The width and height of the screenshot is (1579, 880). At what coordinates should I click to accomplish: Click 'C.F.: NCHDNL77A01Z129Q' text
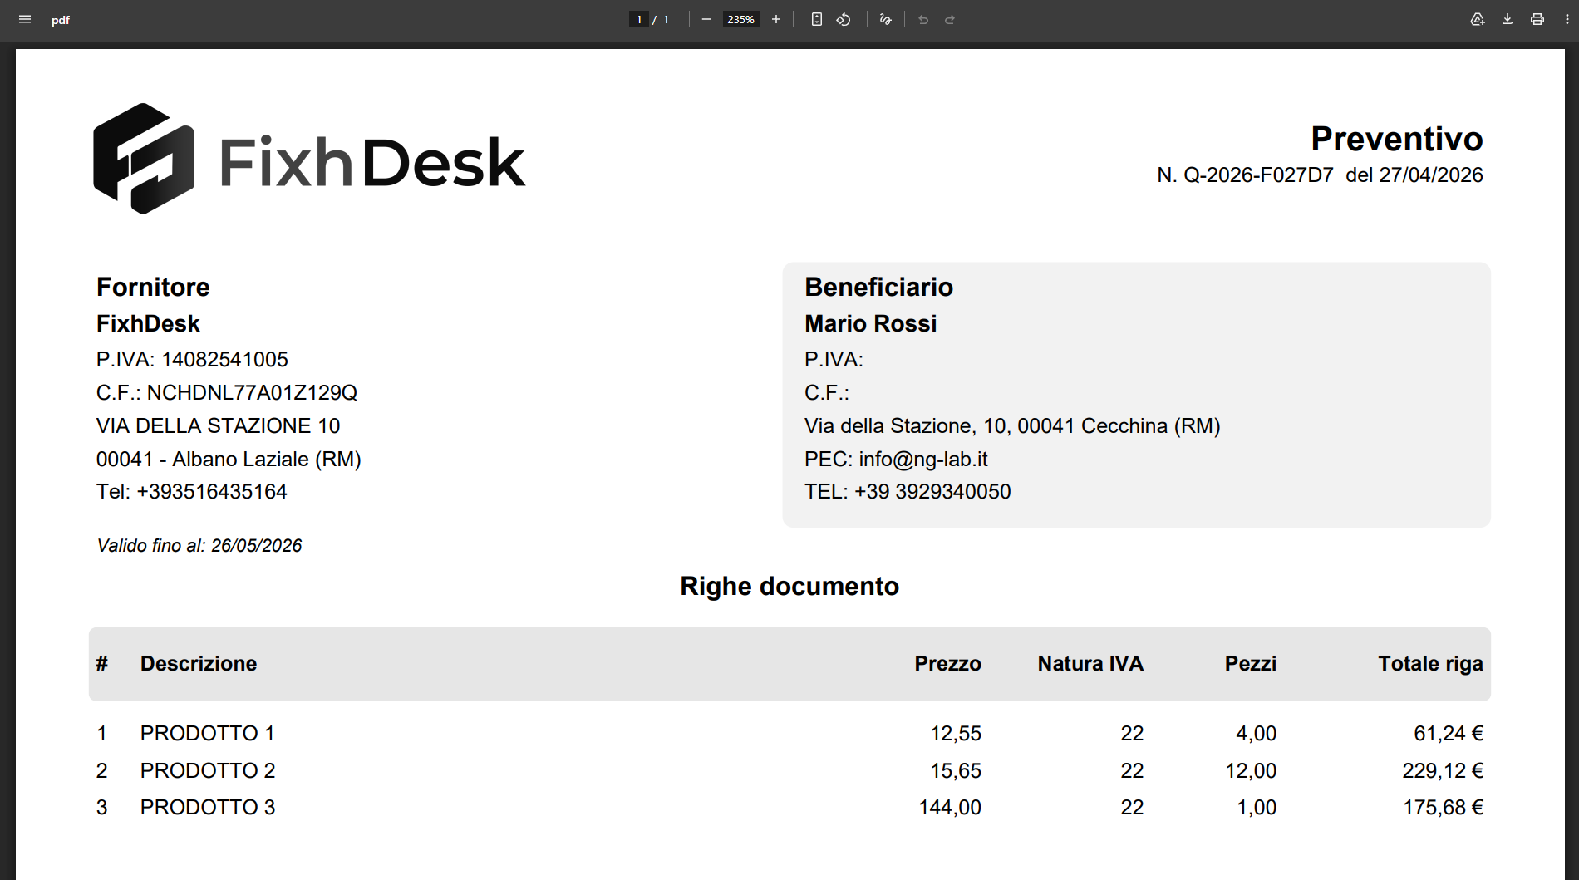click(x=227, y=393)
